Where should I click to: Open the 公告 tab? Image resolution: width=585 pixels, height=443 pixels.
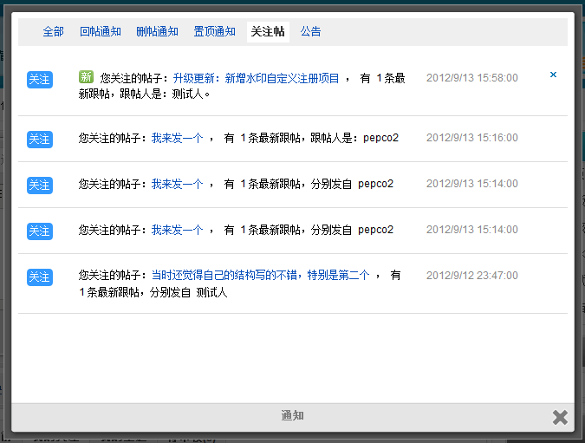(310, 31)
